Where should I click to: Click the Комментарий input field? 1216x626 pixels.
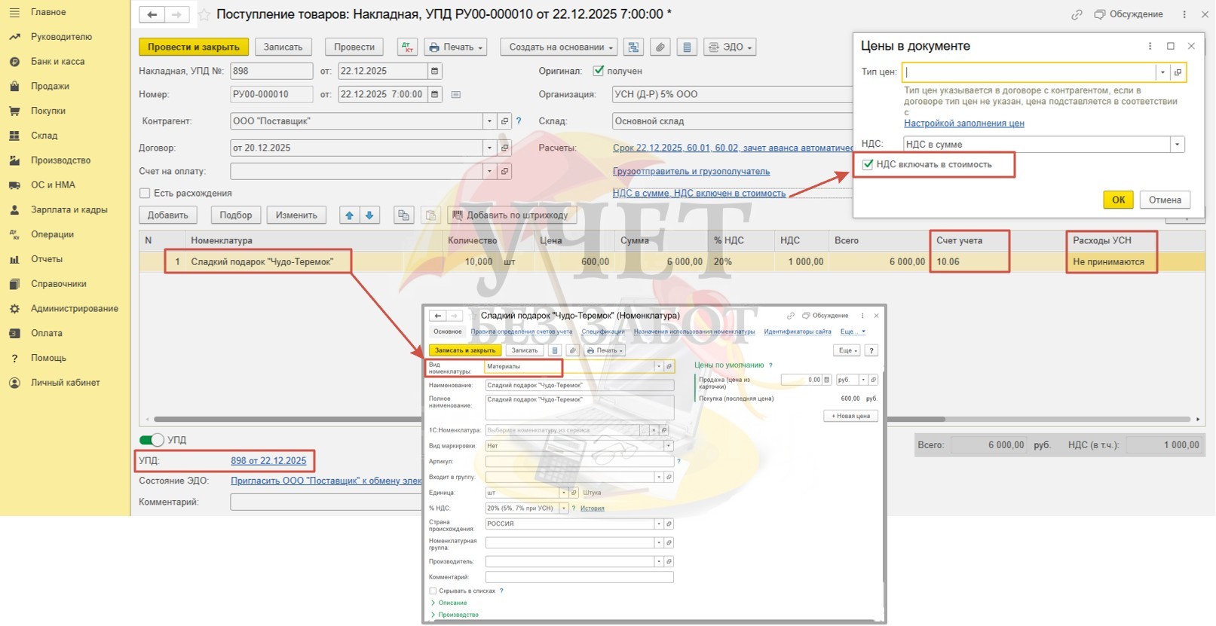[x=326, y=502]
